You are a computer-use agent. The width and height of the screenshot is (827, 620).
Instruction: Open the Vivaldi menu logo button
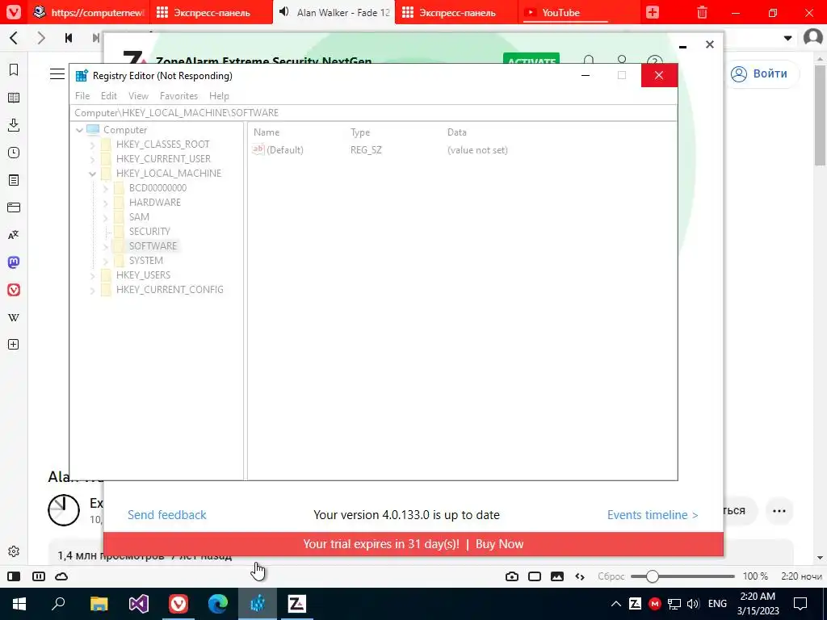click(x=14, y=11)
